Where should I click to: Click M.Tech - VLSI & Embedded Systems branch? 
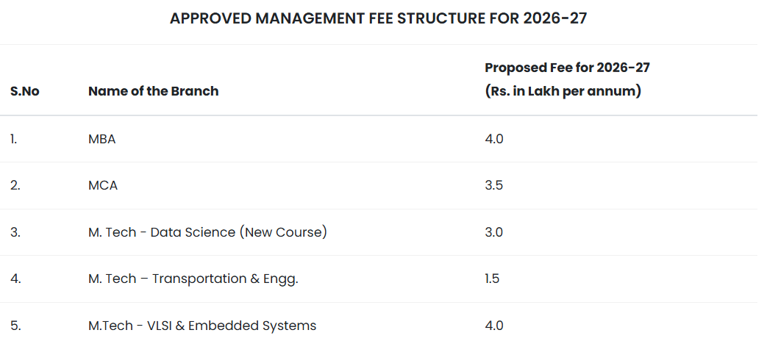coord(201,326)
